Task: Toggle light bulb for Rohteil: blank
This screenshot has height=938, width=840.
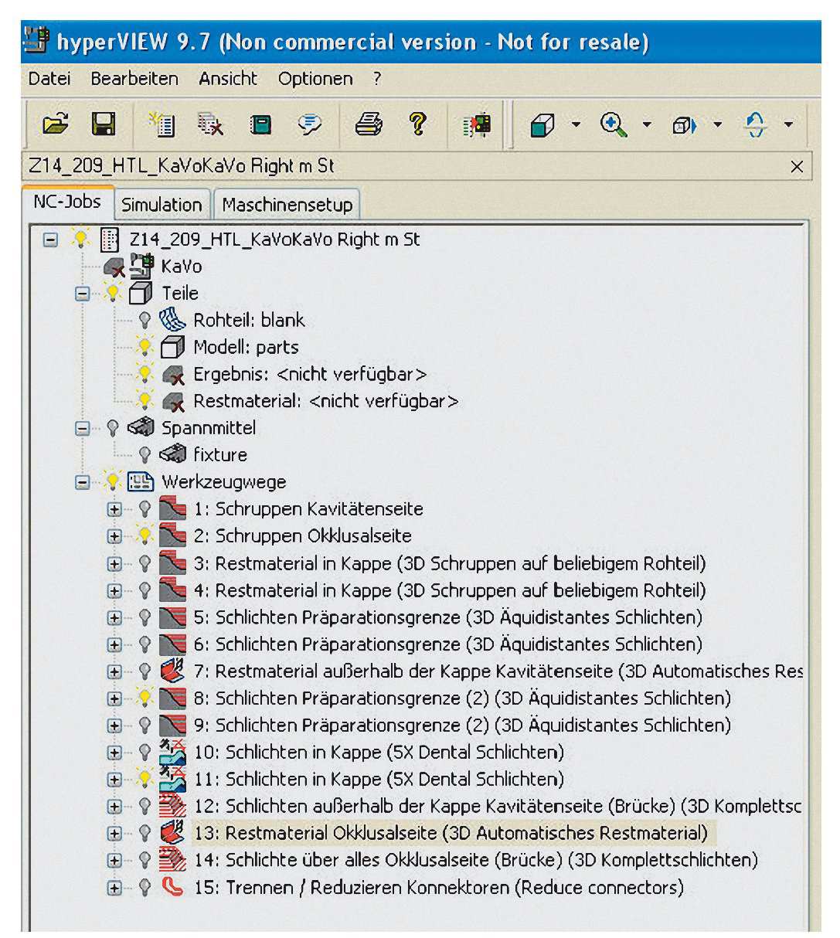Action: click(x=145, y=320)
